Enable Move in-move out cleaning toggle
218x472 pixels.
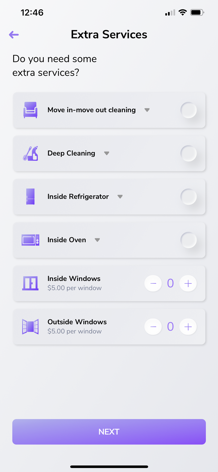188,110
